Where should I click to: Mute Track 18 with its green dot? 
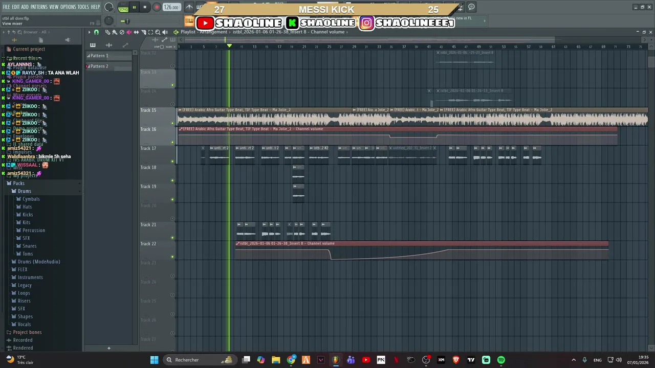coord(172,180)
